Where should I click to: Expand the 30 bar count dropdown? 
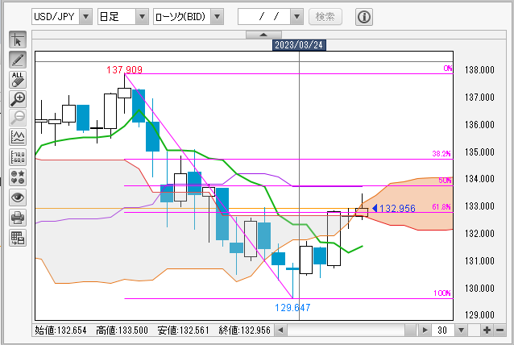[461, 330]
